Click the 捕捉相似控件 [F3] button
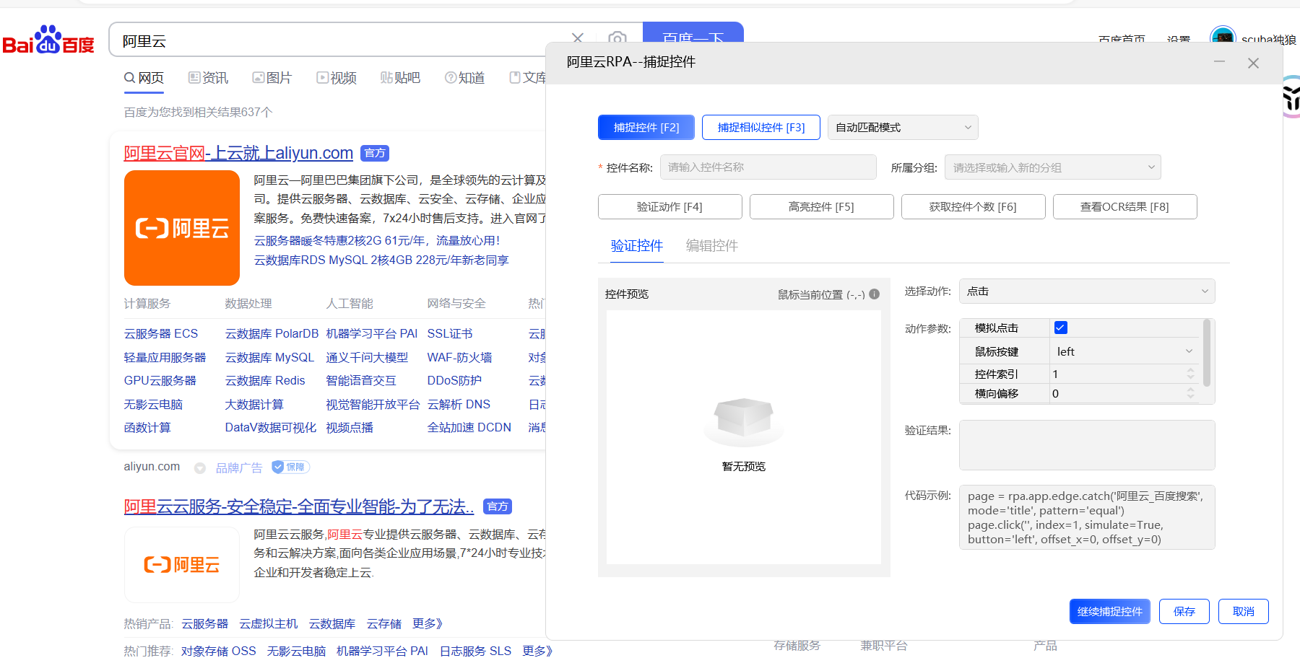The image size is (1300, 663). pos(761,128)
